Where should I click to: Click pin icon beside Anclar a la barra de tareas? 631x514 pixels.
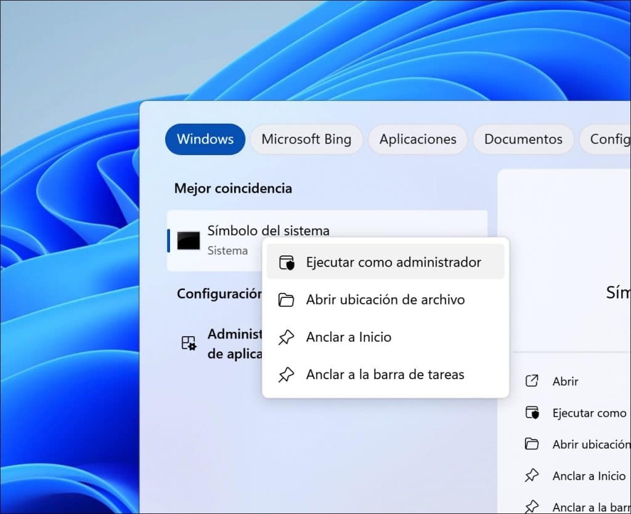point(286,374)
